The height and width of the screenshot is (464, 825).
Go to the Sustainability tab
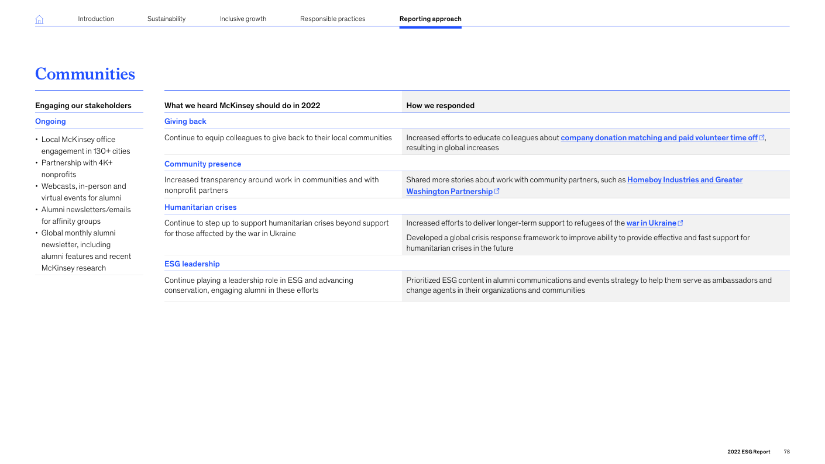click(x=166, y=19)
